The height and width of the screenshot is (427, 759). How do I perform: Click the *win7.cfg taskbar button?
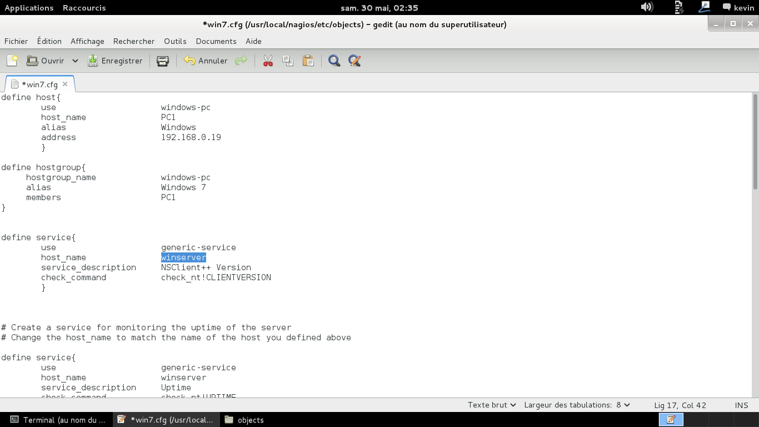166,420
